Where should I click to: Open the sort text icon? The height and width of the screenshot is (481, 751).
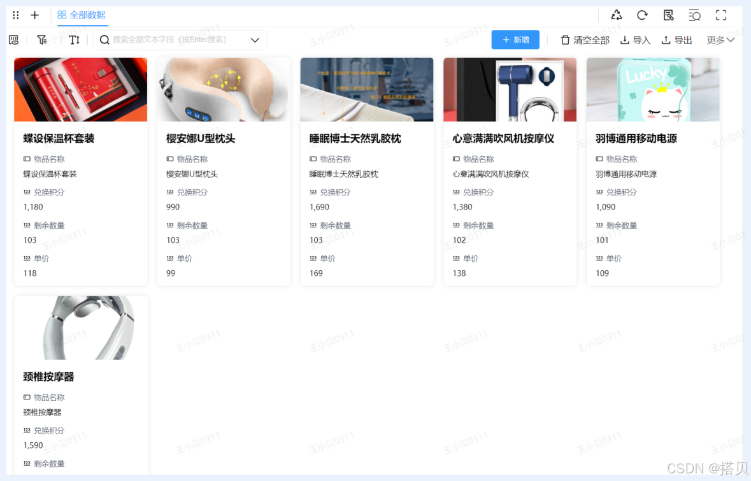[x=74, y=39]
